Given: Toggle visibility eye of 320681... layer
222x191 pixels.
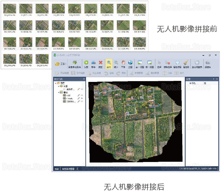Looking at the screenshot, I should 82,101.
